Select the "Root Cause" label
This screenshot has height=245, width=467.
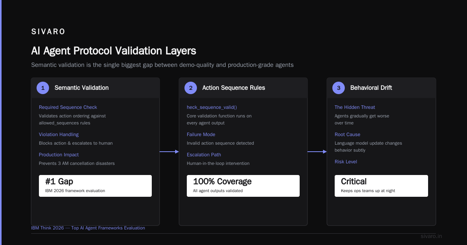coord(348,135)
